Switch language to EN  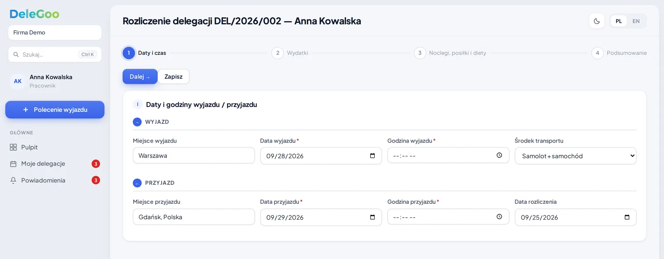coord(636,21)
